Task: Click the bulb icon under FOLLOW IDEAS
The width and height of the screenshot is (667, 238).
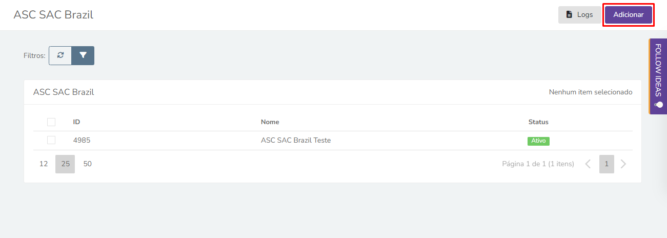Action: pos(658,105)
